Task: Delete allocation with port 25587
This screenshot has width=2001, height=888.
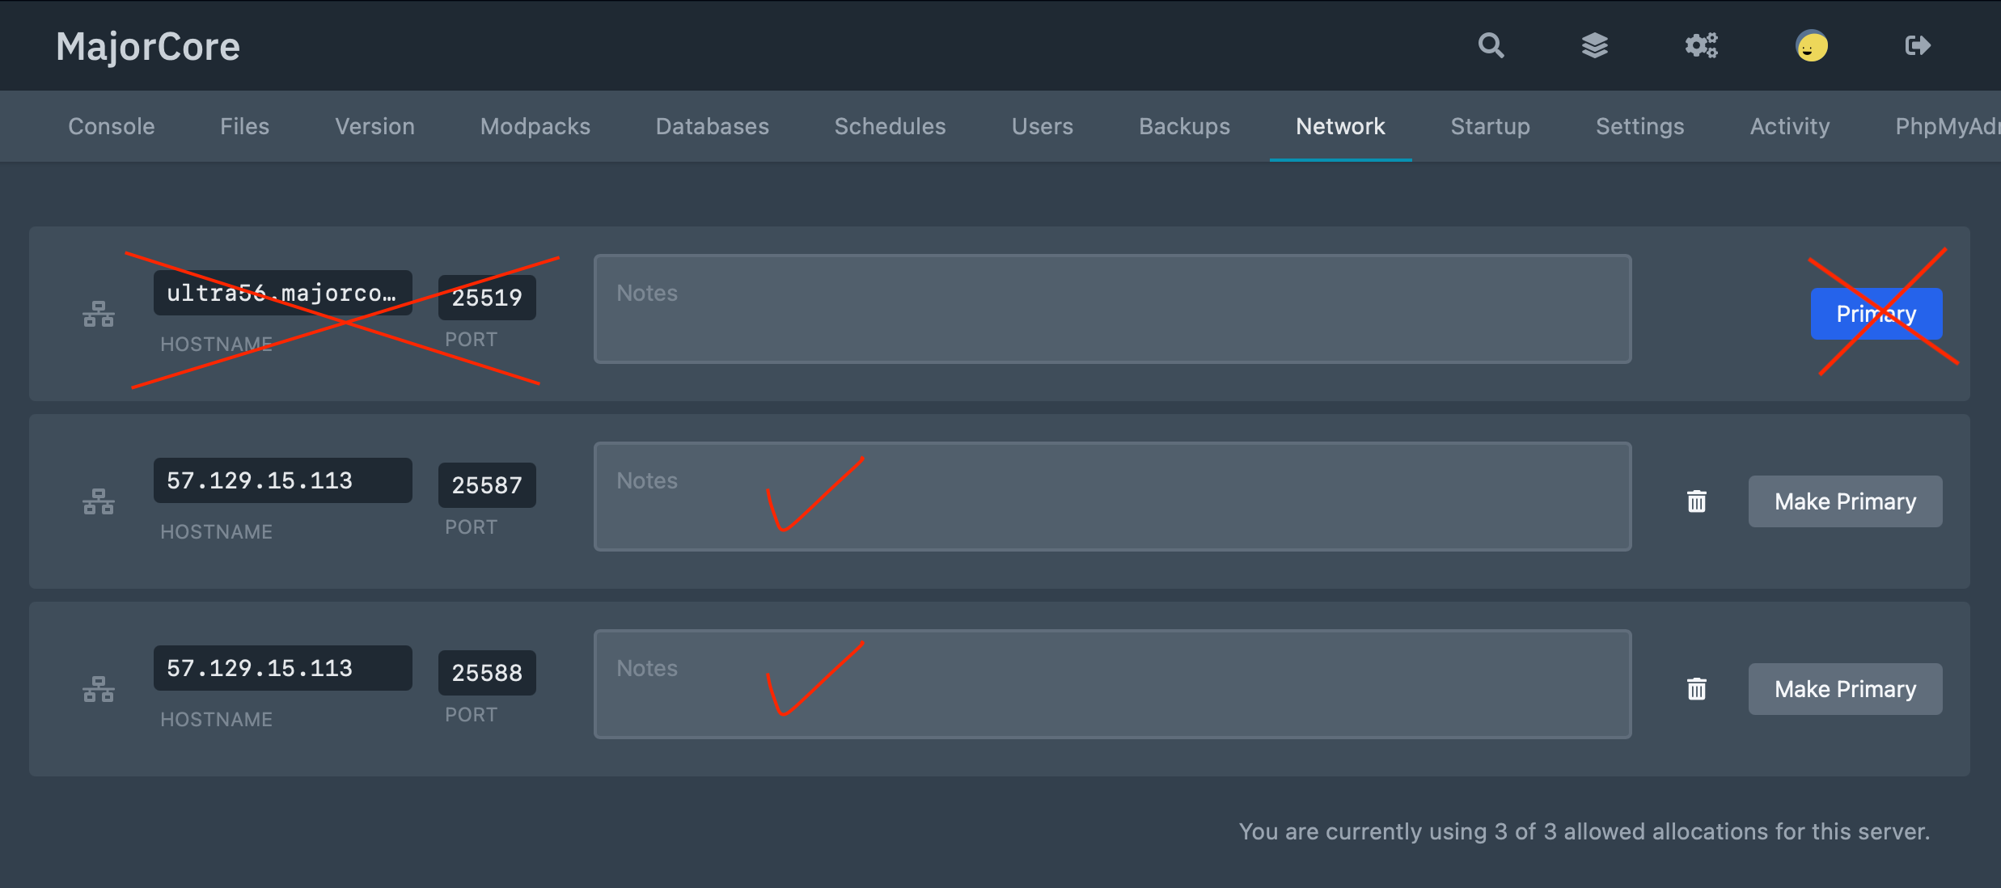Action: click(x=1697, y=501)
